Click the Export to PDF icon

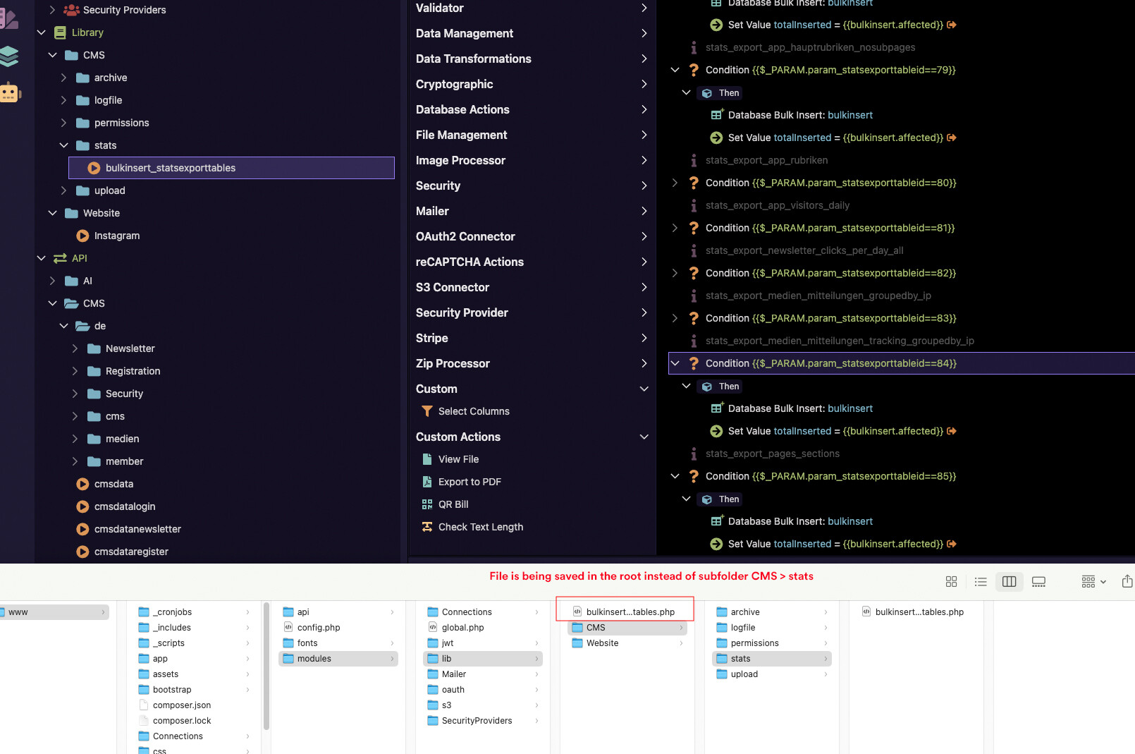click(427, 482)
